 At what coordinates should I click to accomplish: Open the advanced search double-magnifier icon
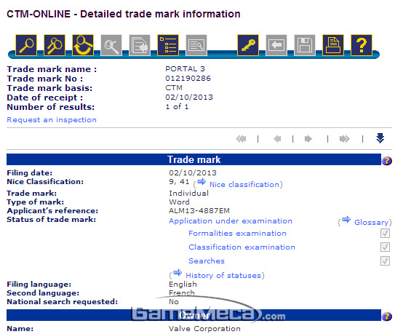point(55,45)
